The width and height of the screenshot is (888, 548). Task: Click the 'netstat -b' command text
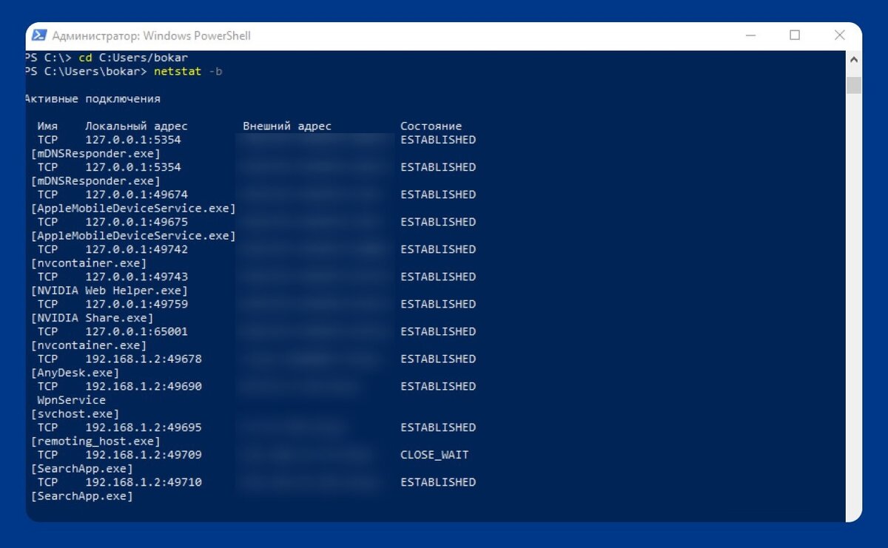(x=188, y=72)
